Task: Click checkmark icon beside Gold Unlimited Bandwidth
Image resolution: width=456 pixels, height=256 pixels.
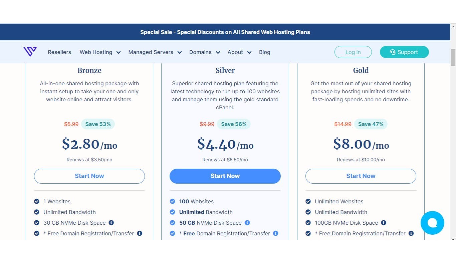Action: [x=308, y=212]
